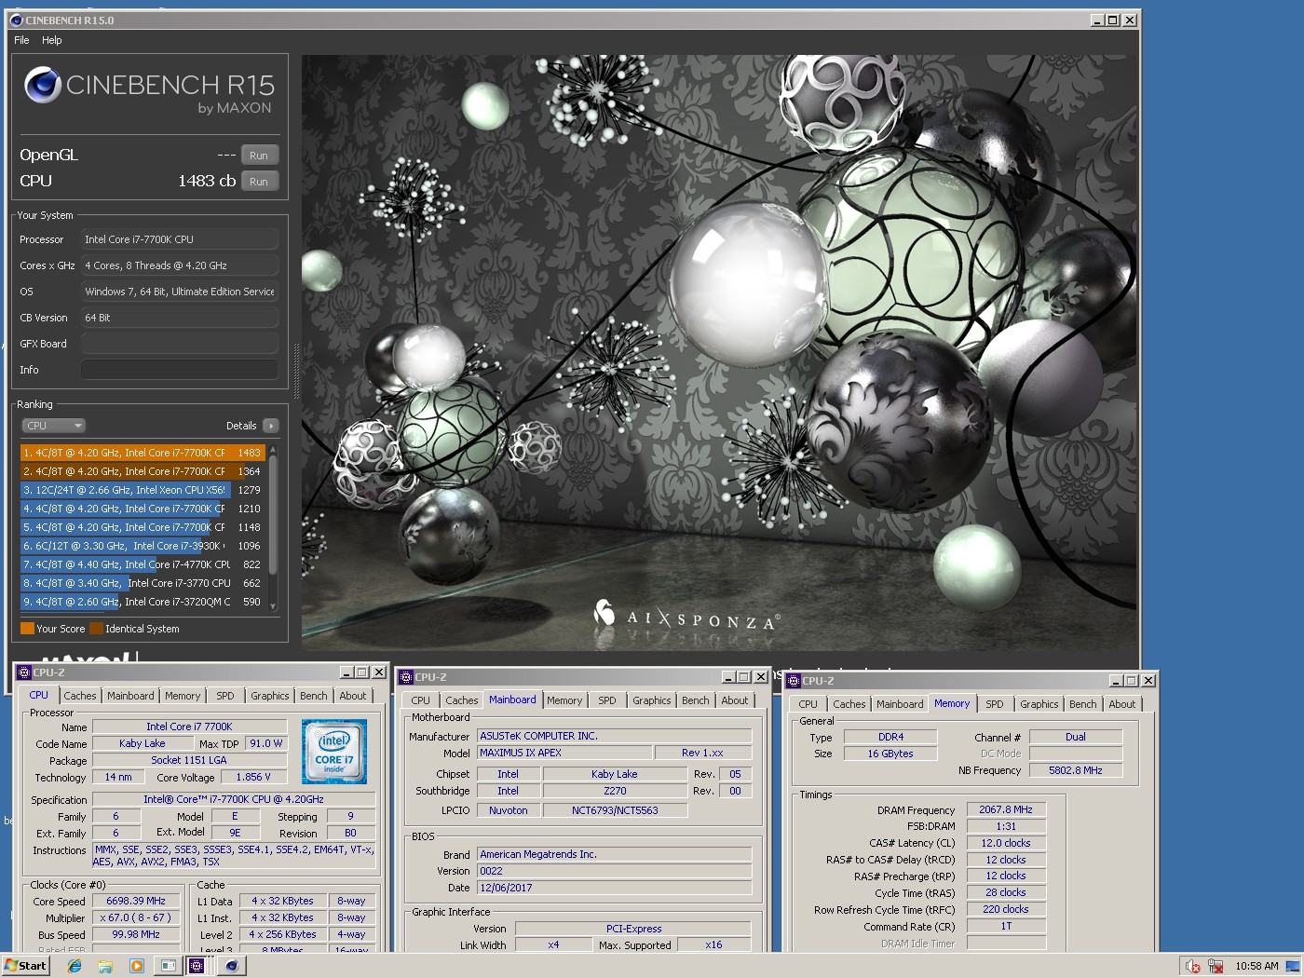The width and height of the screenshot is (1304, 978).
Task: Click the taskbar clock showing 10:58 AM
Action: 1256,966
